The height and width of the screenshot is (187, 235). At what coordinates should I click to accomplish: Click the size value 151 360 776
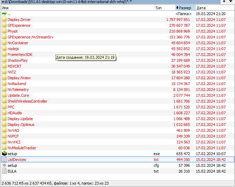[180, 37]
